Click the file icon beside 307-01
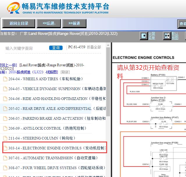186x177 pixels. [5, 158]
